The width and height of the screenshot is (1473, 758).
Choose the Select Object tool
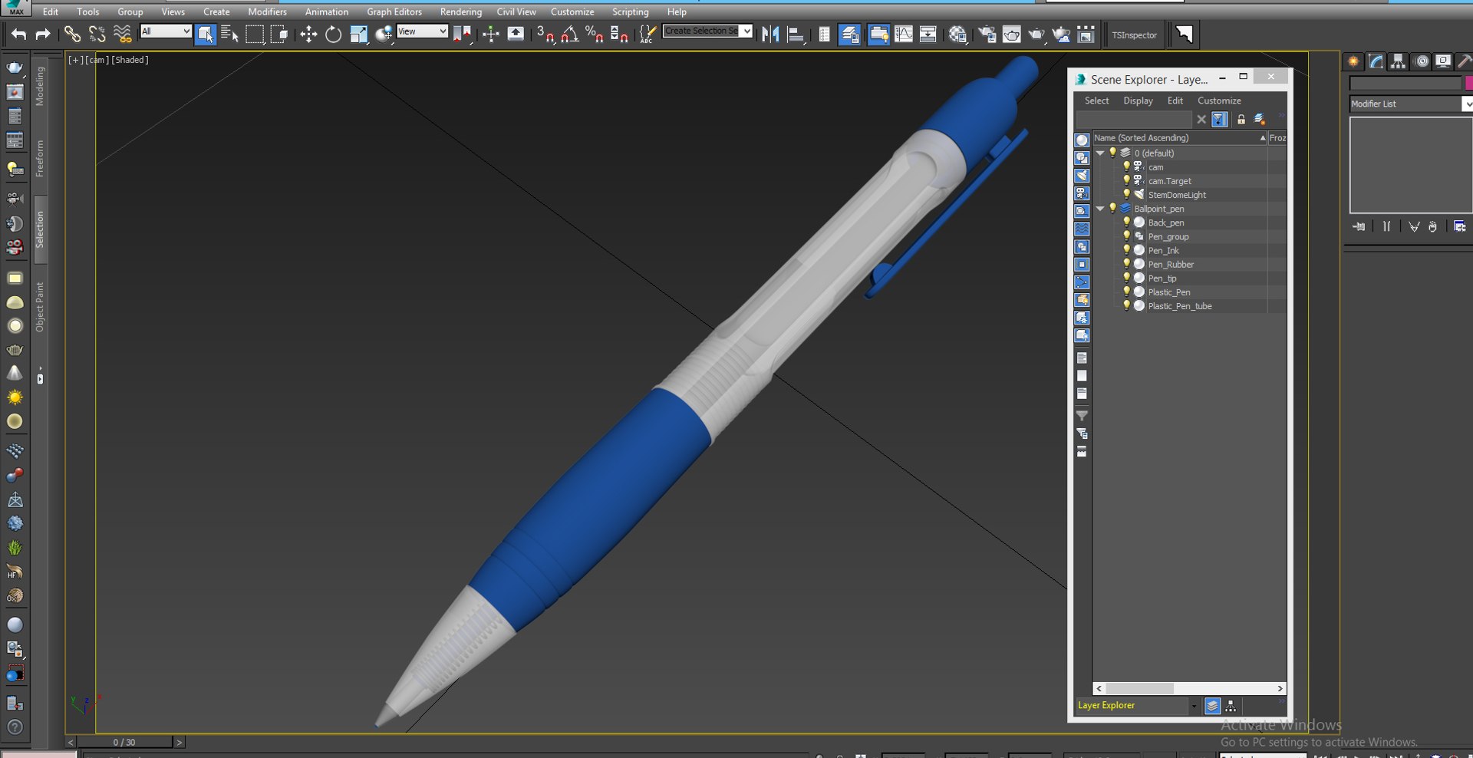pyautogui.click(x=205, y=35)
